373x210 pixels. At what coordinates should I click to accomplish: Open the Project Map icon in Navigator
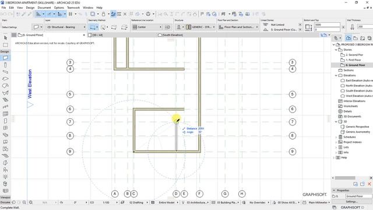[x=349, y=38]
